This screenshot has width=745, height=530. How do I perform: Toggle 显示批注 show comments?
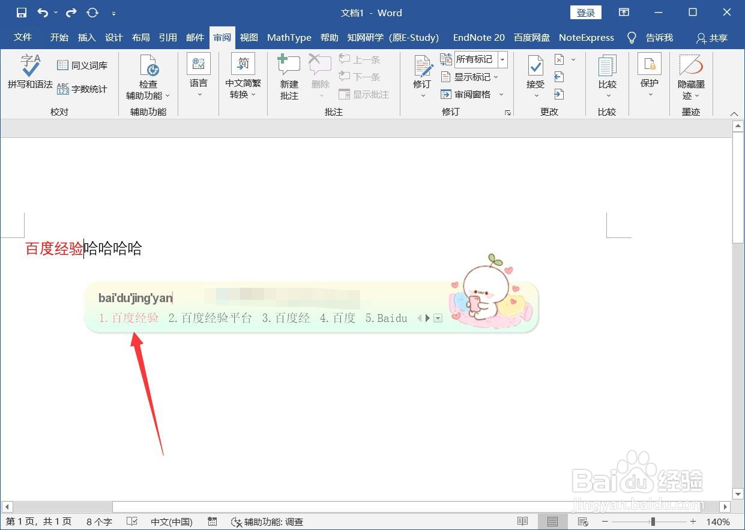364,94
